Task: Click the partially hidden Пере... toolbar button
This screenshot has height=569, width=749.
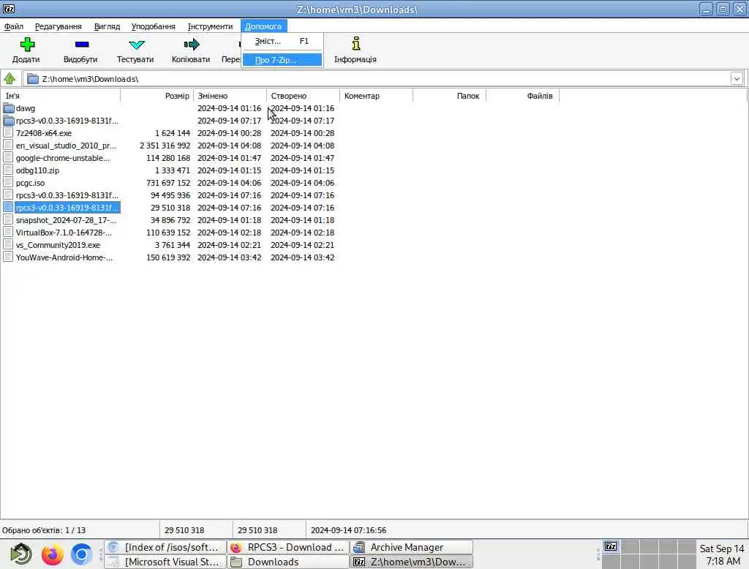Action: [x=231, y=50]
